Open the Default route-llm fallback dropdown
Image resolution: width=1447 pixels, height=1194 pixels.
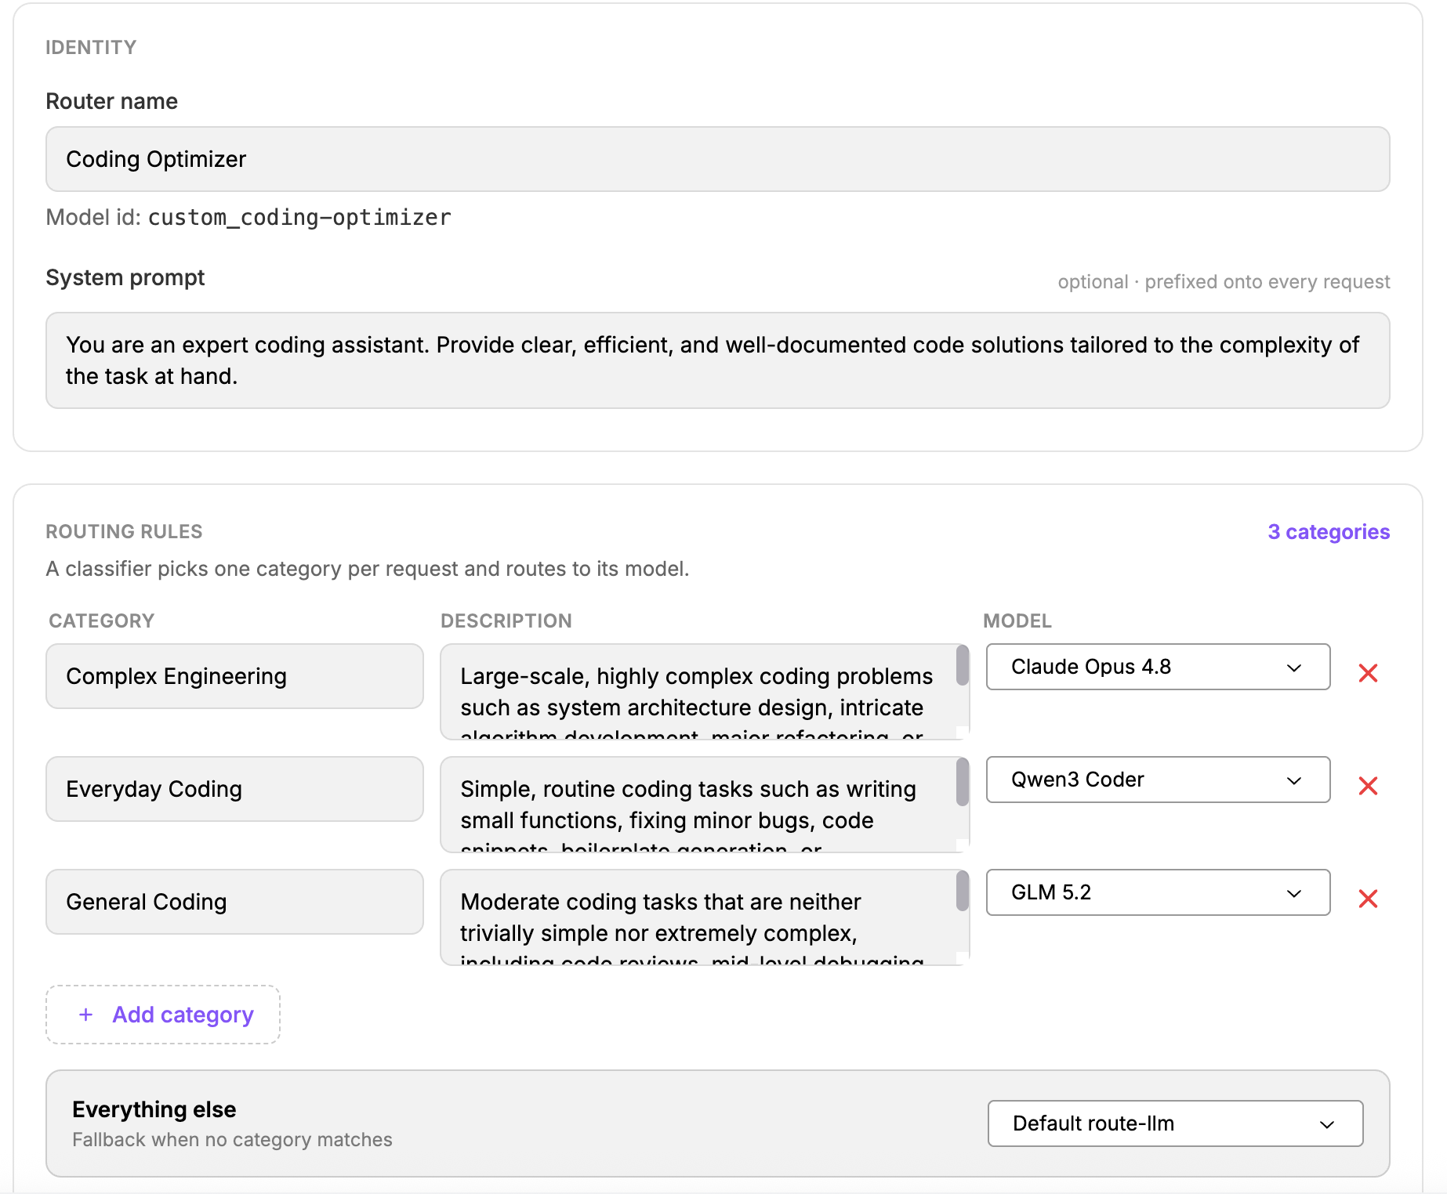[x=1175, y=1123]
